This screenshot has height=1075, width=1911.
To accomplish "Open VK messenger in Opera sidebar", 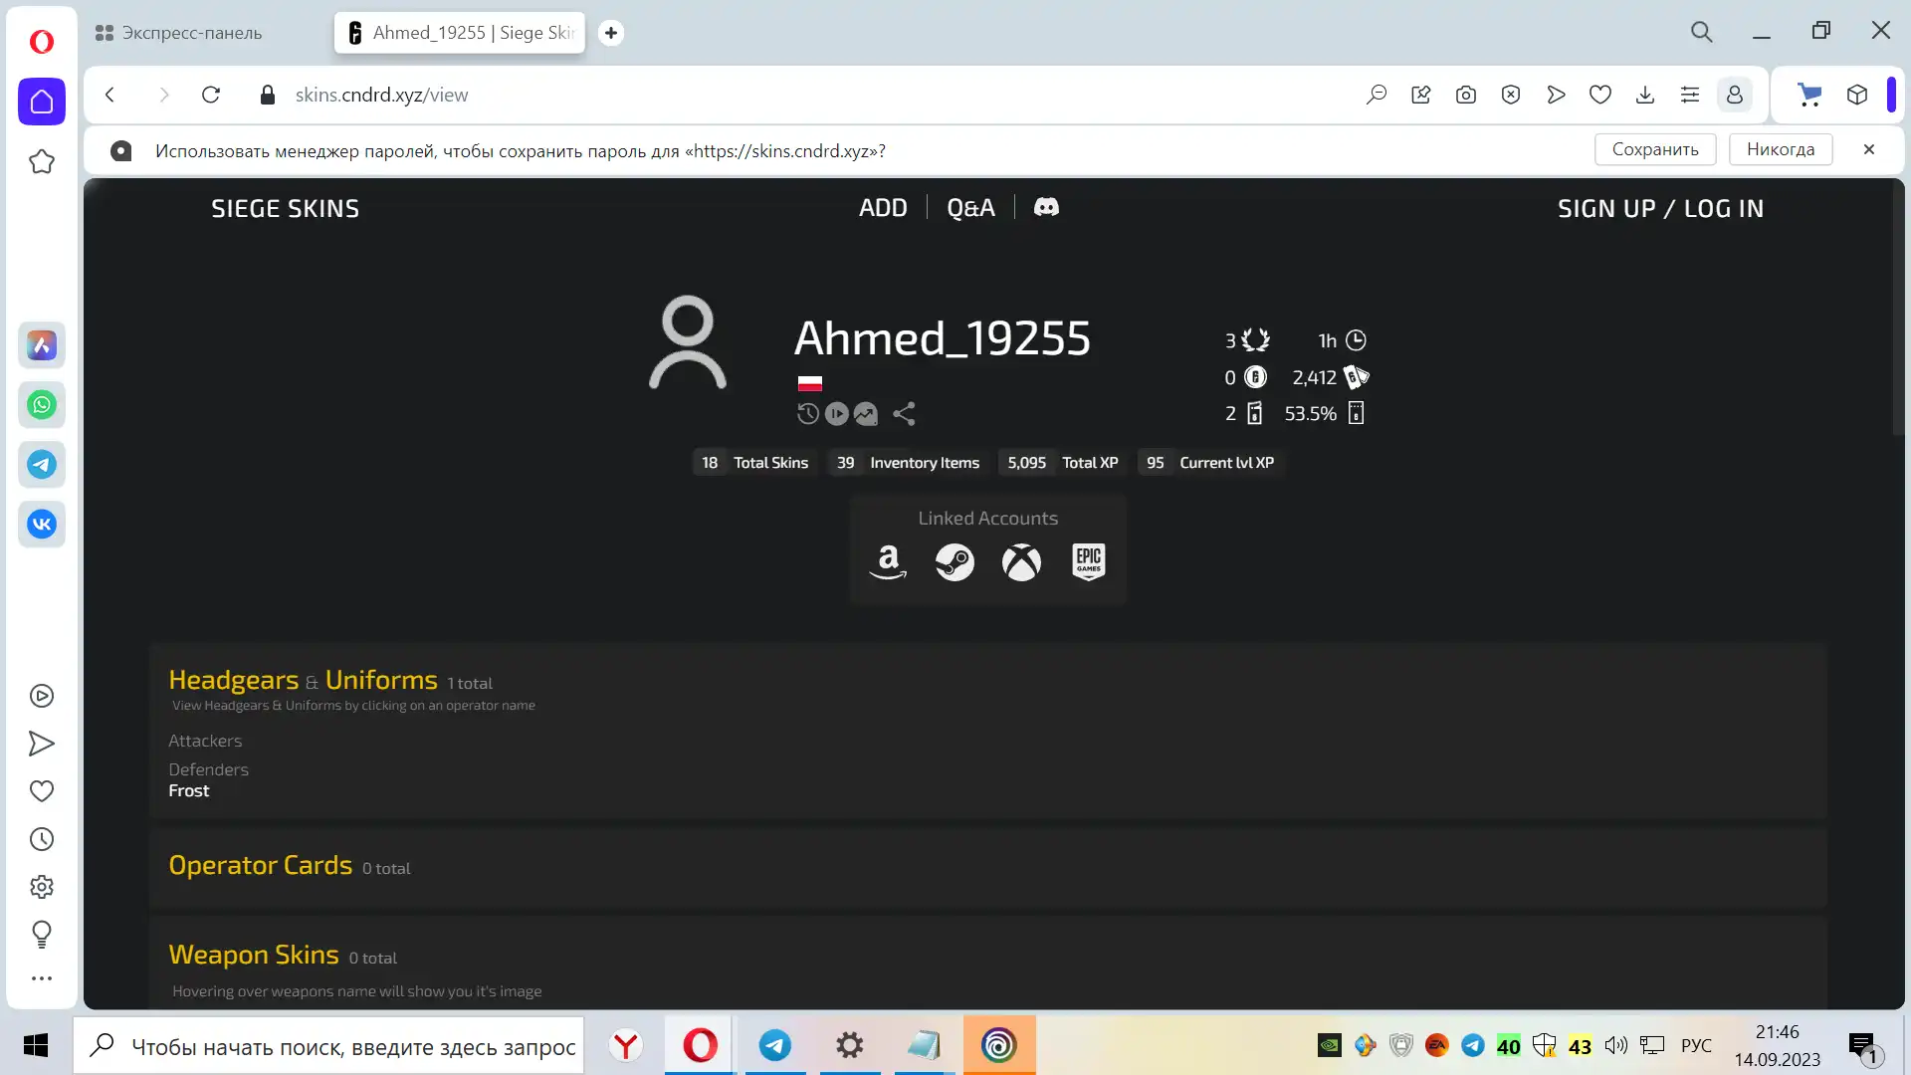I will click(x=42, y=525).
